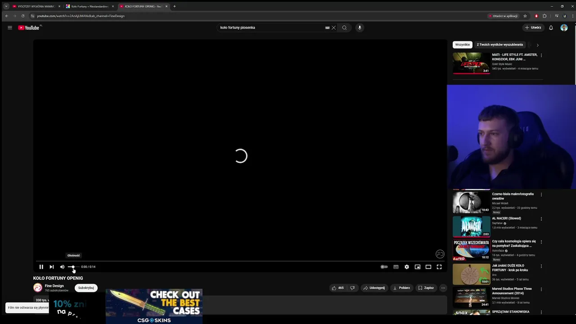Open 'Czarno-biała makrofotografia owadów' video title
This screenshot has width=576, height=324.
(513, 196)
